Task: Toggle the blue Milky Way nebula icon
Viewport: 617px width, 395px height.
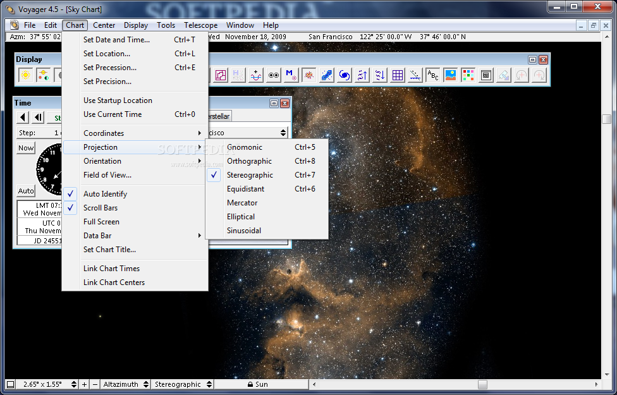Action: [x=327, y=75]
